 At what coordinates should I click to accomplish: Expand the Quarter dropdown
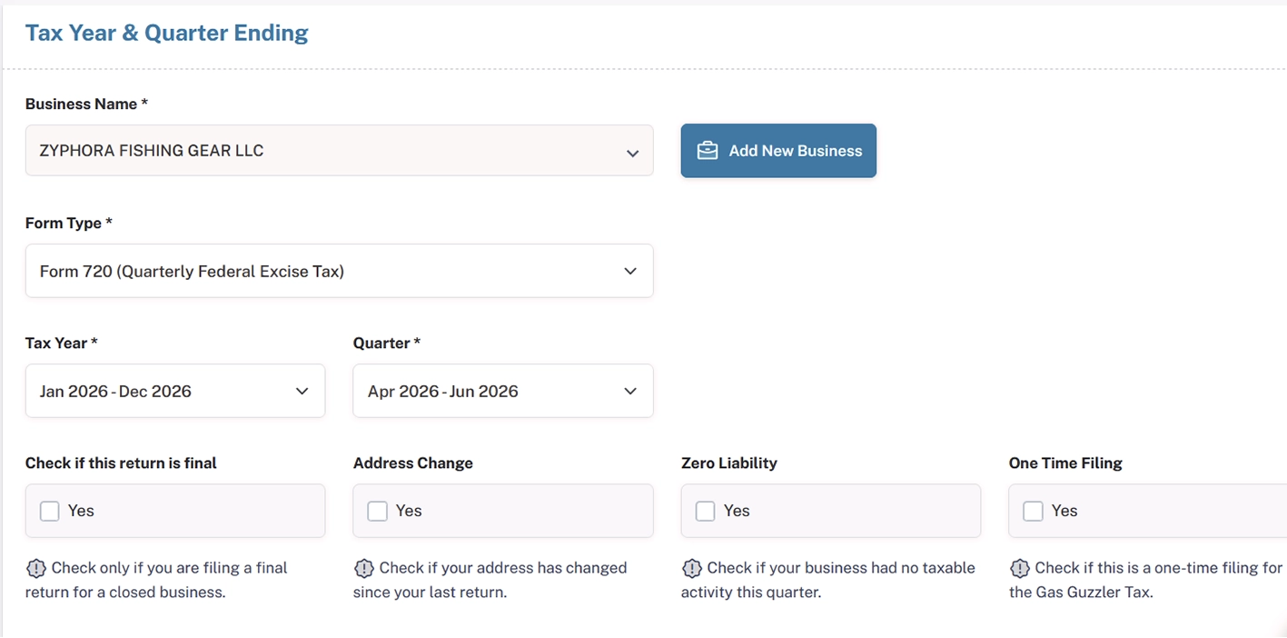point(503,391)
